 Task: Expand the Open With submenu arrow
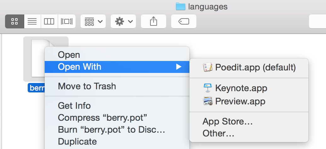pos(179,67)
